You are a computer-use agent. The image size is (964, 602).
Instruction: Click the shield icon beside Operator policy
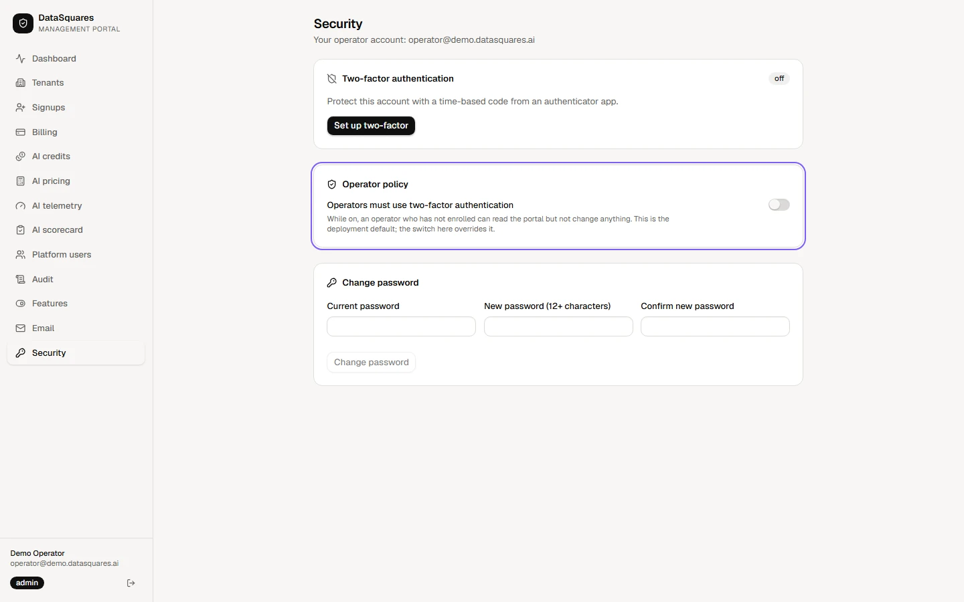pyautogui.click(x=332, y=185)
